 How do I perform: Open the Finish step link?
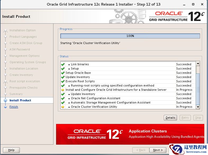point(14,107)
